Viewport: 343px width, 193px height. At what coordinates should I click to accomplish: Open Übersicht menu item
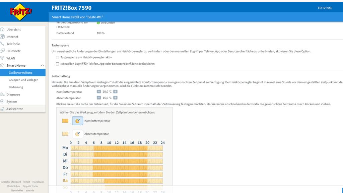tap(13, 29)
